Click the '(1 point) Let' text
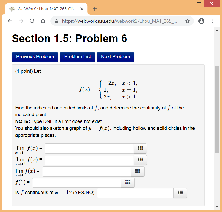222x212 pixels. click(28, 71)
